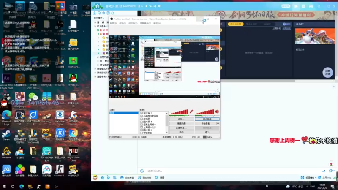Click the speaker volume icon in YY bottom bar
Image resolution: width=338 pixels, height=190 pixels.
102,178
